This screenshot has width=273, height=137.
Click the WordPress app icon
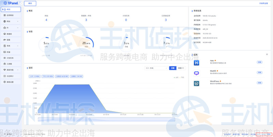click(x=197, y=84)
